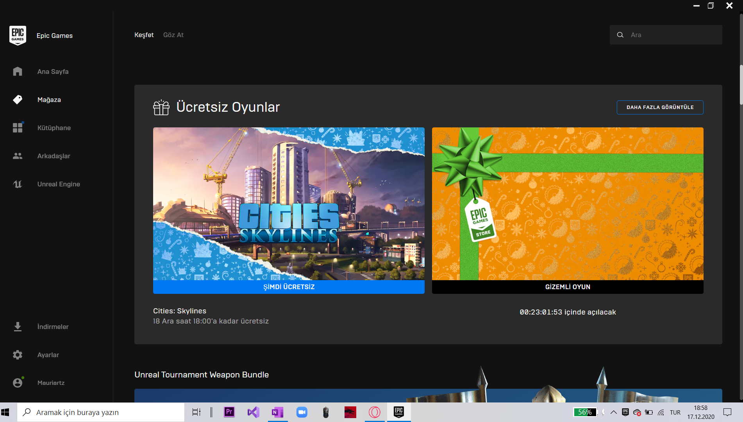Screen dimensions: 743x422
Task: Click the Epic Games title in the sidebar
Action: [55, 36]
